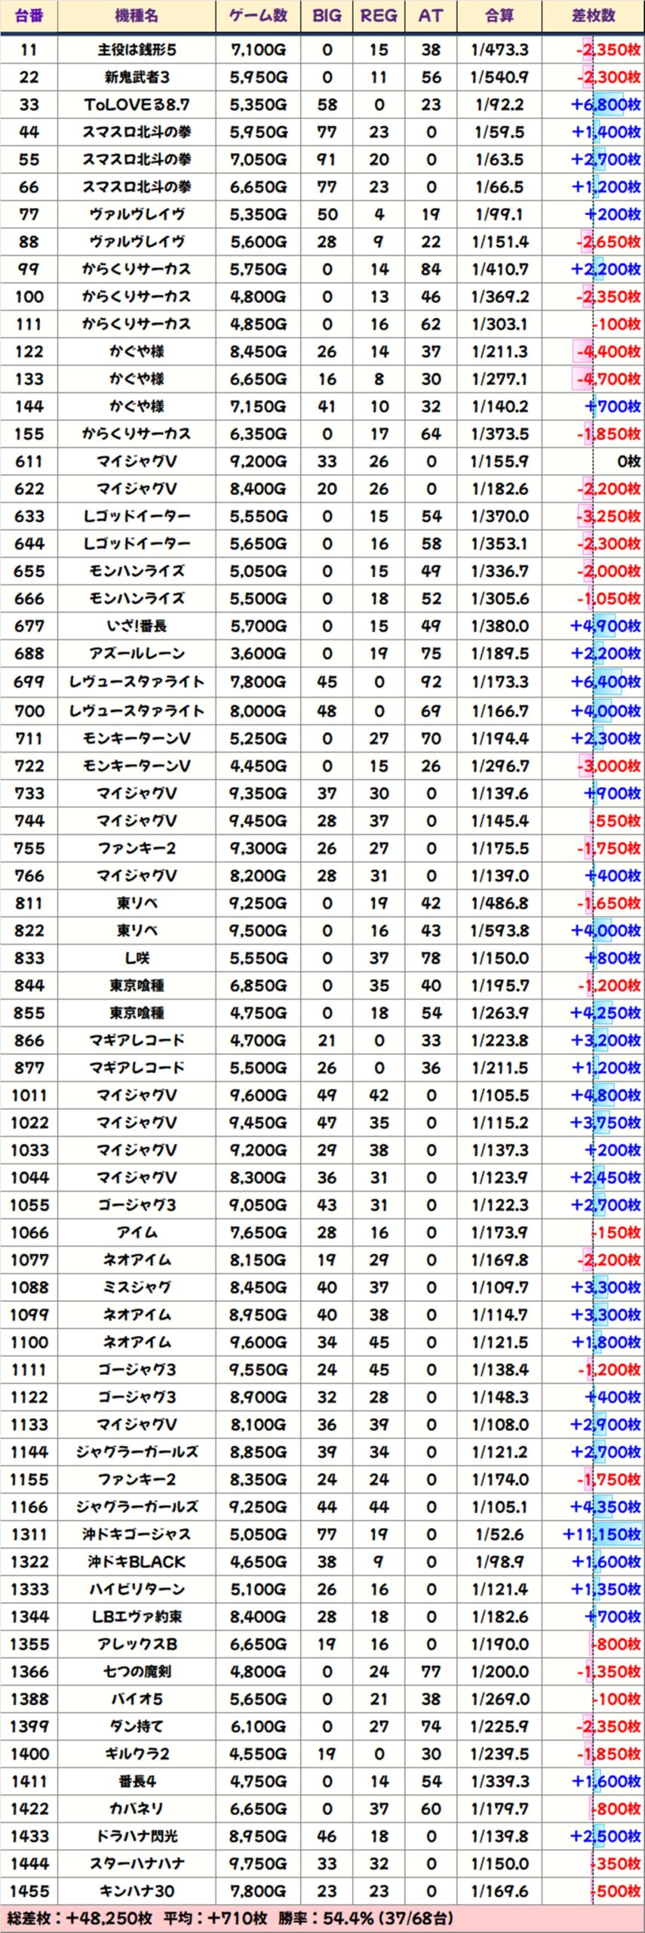645x1933 pixels.
Task: Click the REG column header
Action: coord(379,16)
